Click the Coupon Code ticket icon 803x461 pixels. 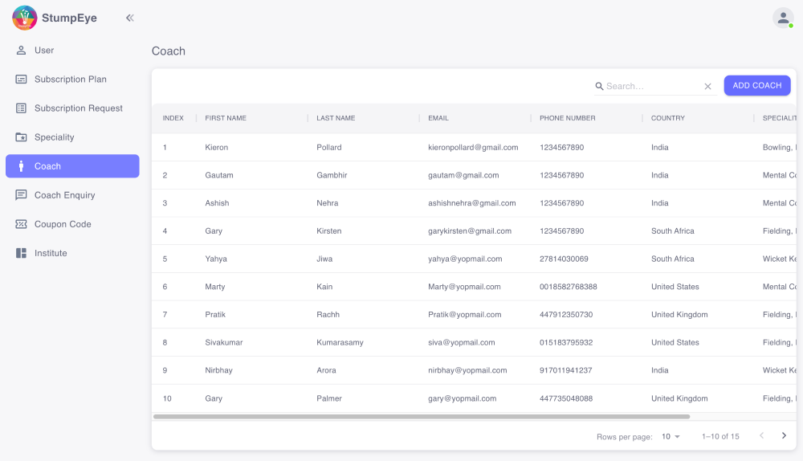pyautogui.click(x=21, y=224)
